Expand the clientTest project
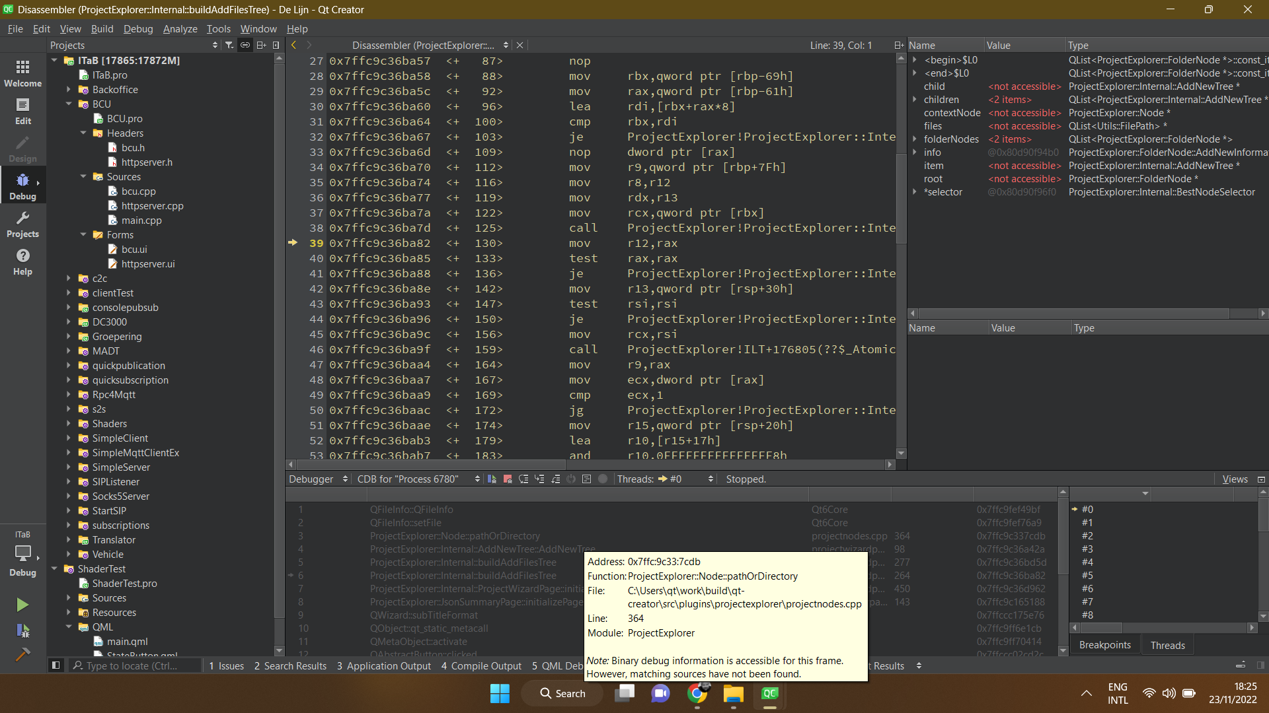The image size is (1269, 713). coord(69,292)
